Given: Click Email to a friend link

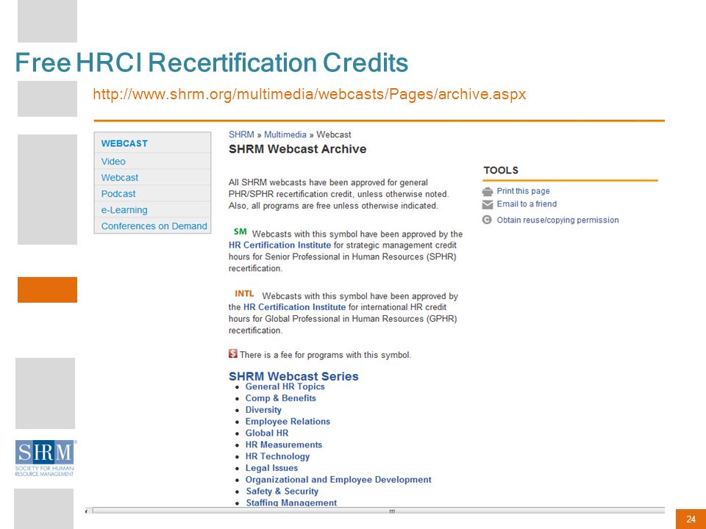Looking at the screenshot, I should [527, 204].
